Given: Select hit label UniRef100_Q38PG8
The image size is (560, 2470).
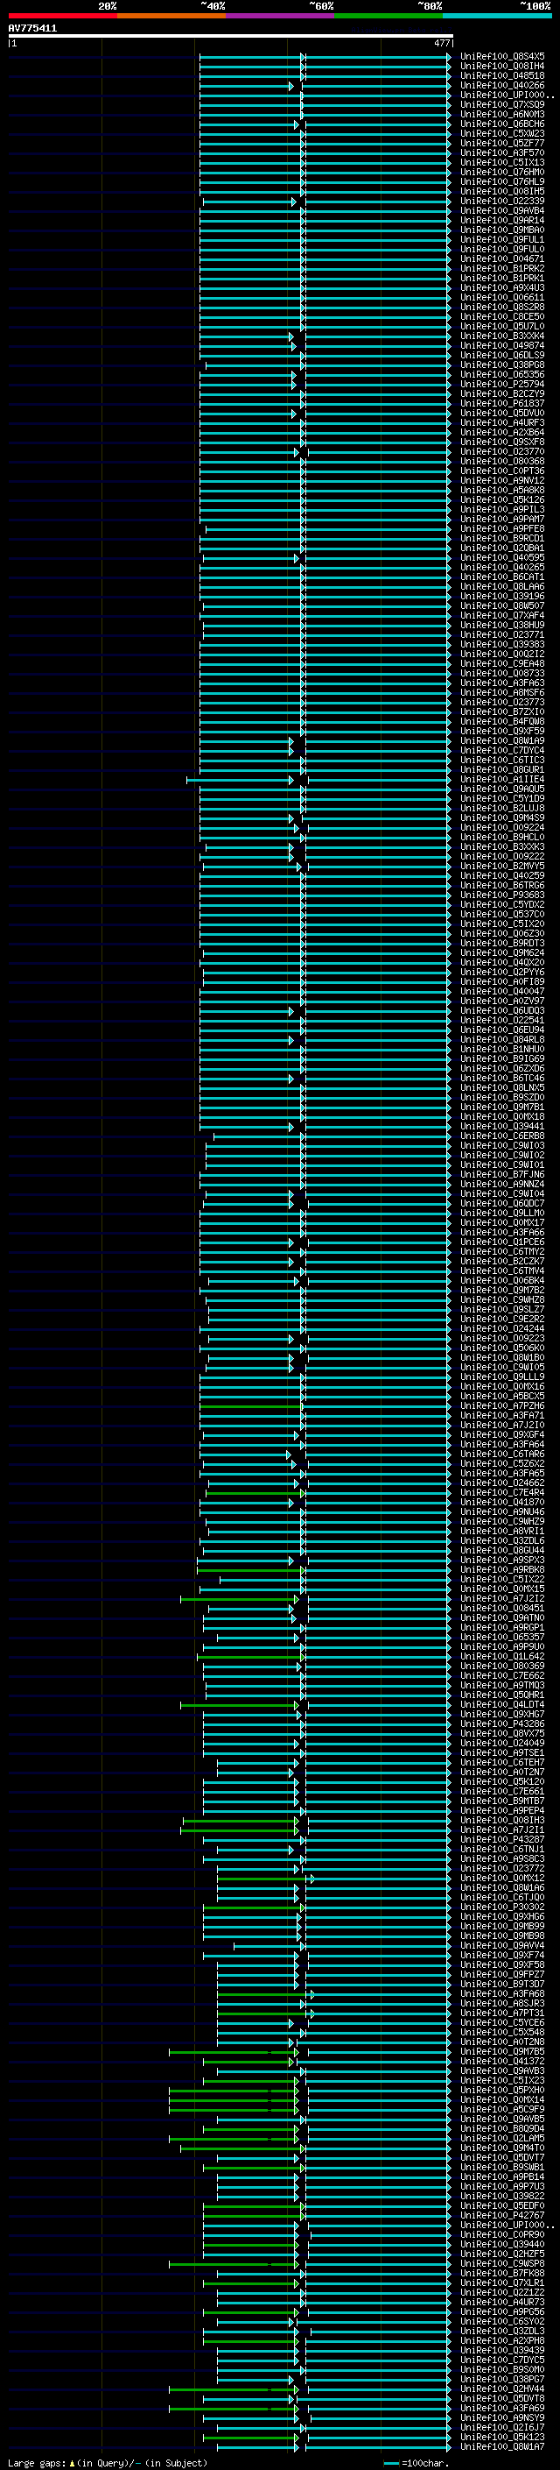Looking at the screenshot, I should (x=502, y=364).
